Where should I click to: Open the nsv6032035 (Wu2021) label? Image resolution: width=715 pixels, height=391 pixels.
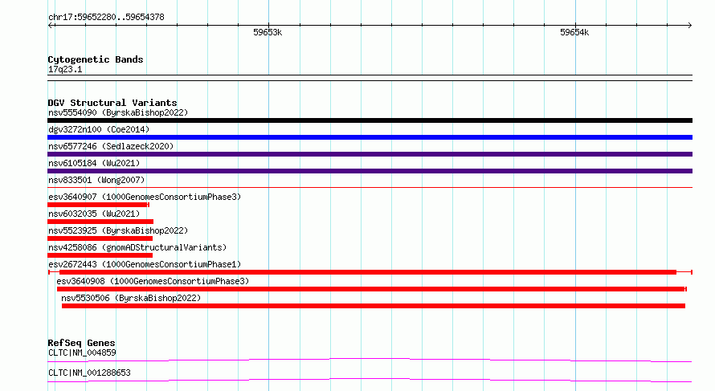click(94, 214)
